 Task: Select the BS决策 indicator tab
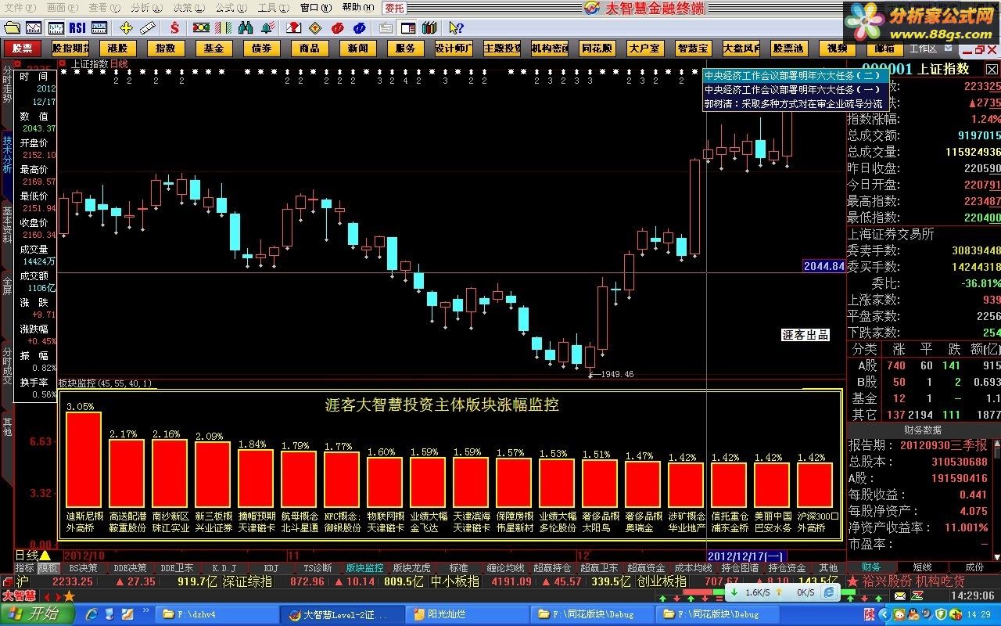tap(84, 568)
